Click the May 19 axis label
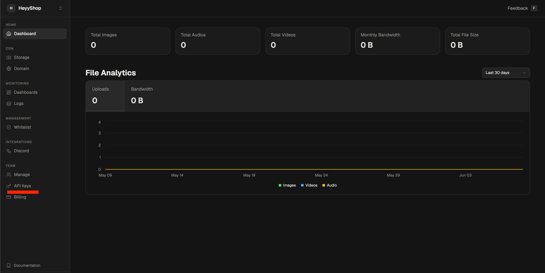545x273 pixels. [249, 175]
